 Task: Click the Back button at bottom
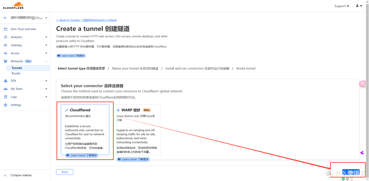[65, 172]
